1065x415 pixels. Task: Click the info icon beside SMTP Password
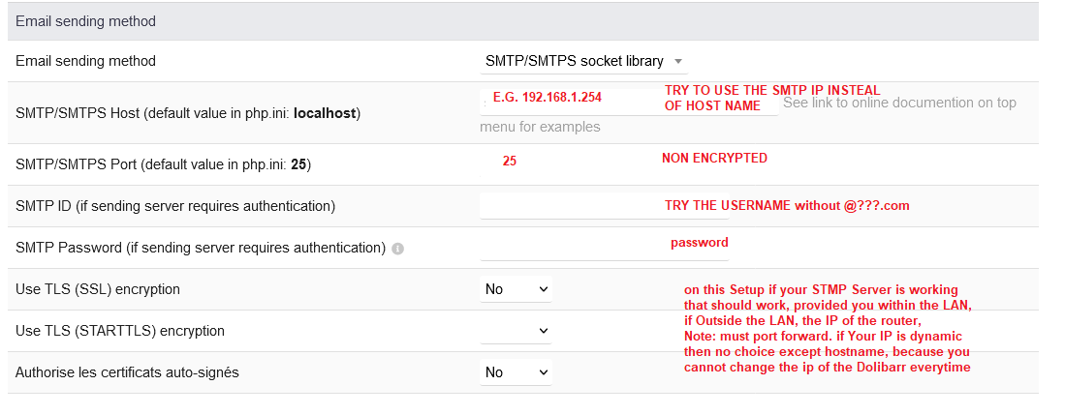[x=398, y=249]
